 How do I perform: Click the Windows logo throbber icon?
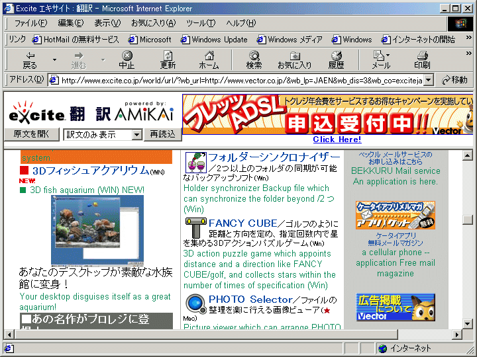pyautogui.click(x=460, y=24)
